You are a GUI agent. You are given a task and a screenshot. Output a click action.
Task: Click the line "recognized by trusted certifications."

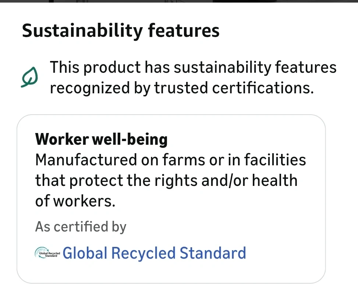point(182,88)
